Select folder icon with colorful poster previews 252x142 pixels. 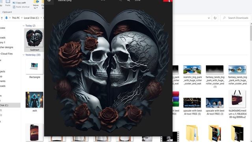click(x=215, y=133)
